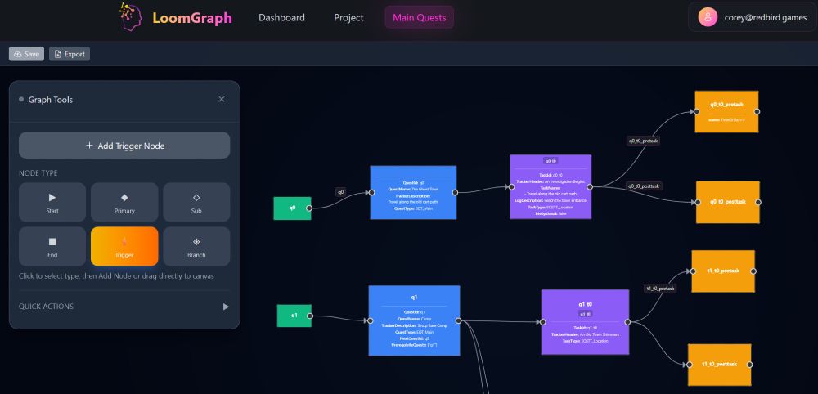
Task: Click the user avatar icon
Action: coord(708,17)
